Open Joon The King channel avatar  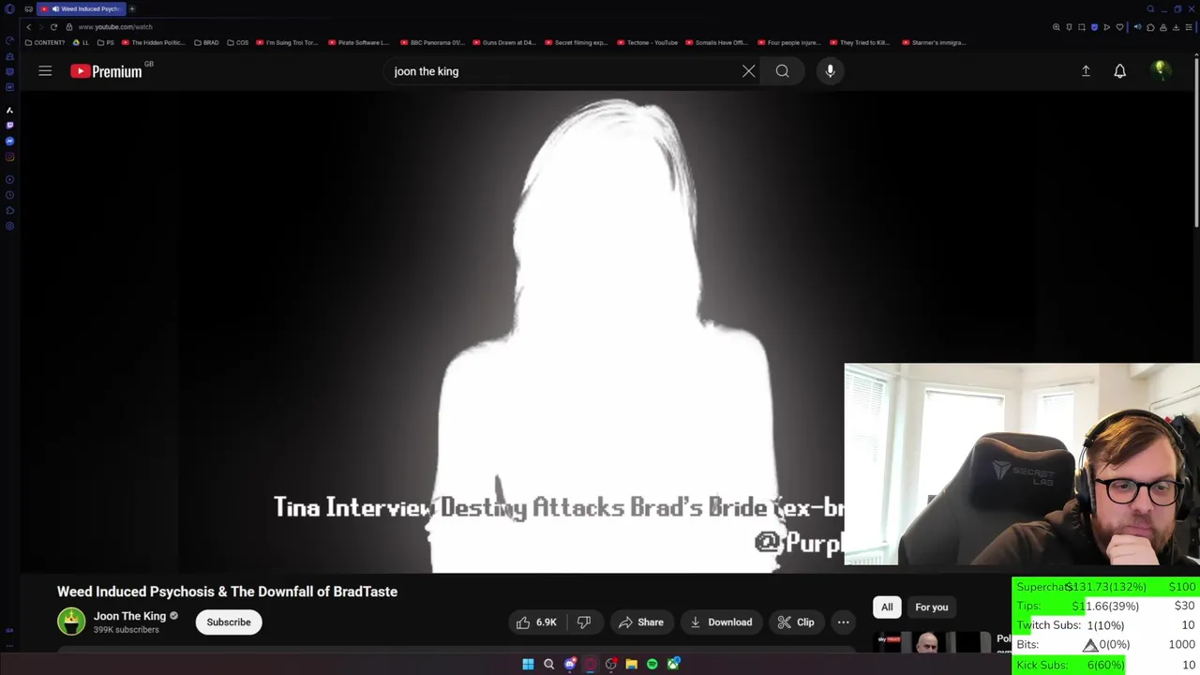pos(71,622)
